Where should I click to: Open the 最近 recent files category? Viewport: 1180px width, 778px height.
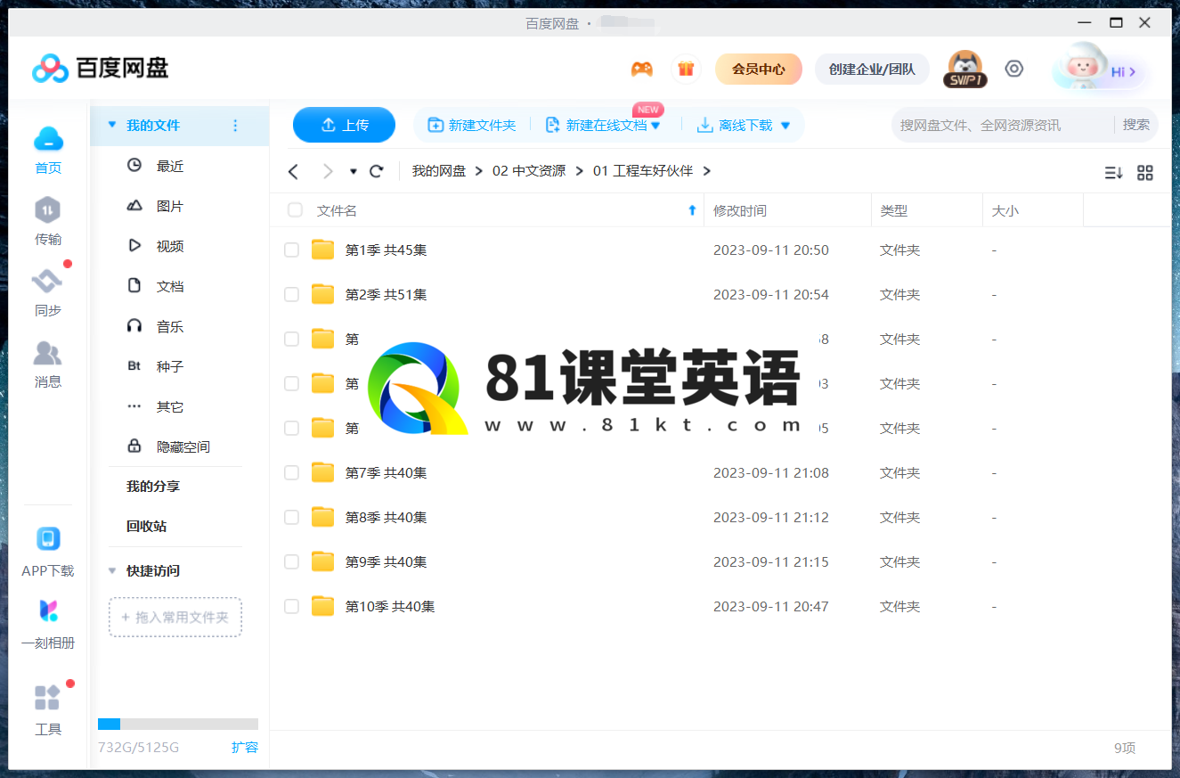pos(170,166)
